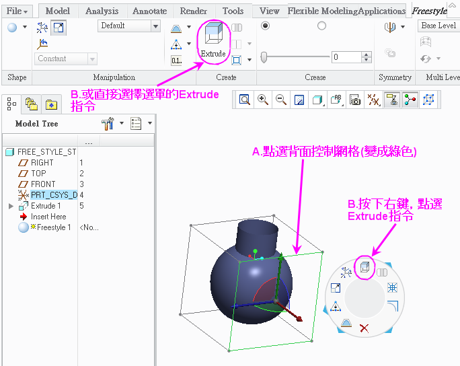This screenshot has width=460, height=366.
Task: Click the curved corner icon in the radial menu
Action: tap(393, 306)
